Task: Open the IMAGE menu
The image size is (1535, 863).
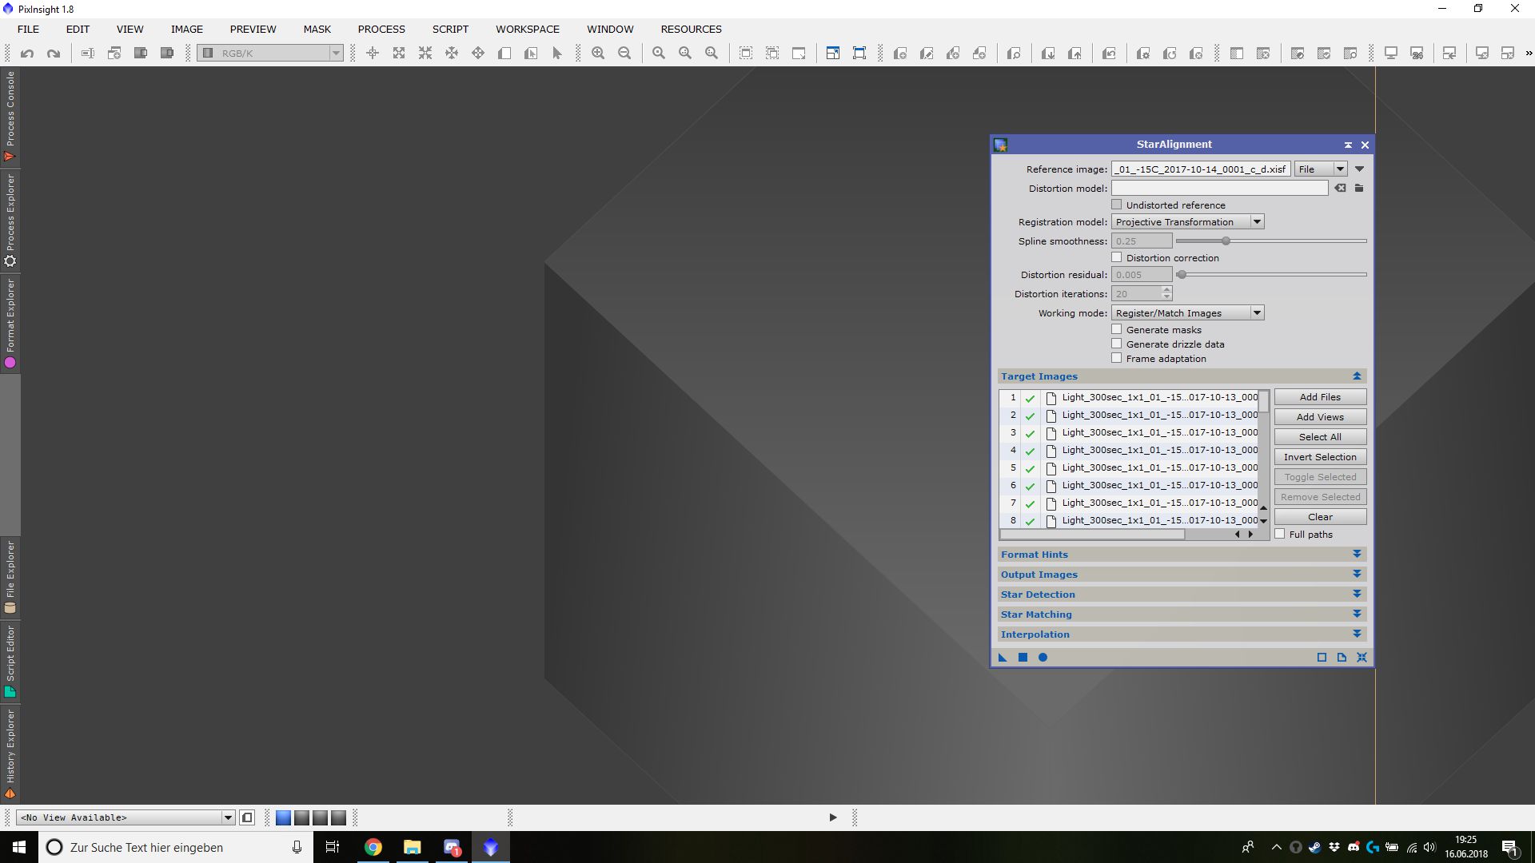Action: point(186,29)
